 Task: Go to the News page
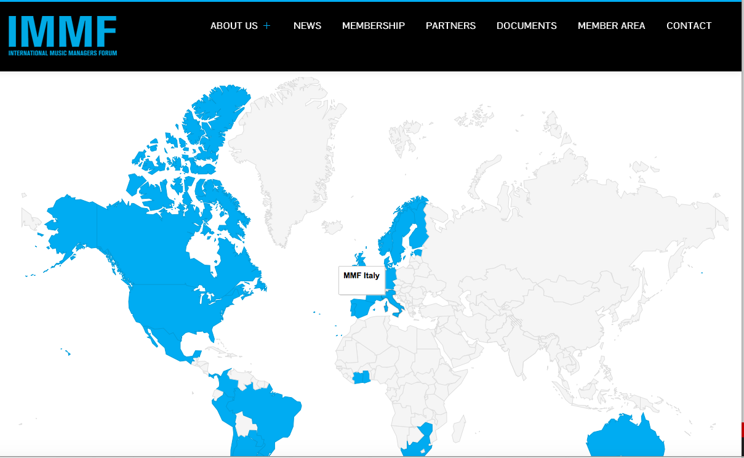pos(307,26)
